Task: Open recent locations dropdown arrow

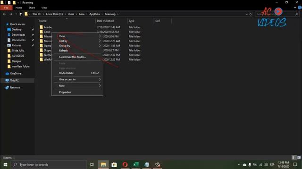Action: coord(16,14)
